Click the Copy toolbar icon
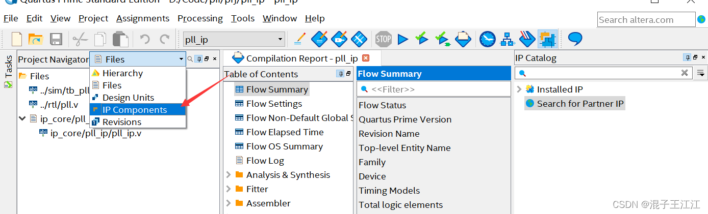This screenshot has width=708, height=214. pos(100,39)
